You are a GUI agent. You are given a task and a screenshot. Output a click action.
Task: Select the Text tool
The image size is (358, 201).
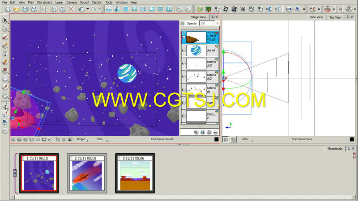[5, 54]
